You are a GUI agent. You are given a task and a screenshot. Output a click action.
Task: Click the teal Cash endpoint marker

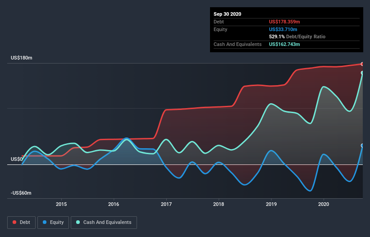[362, 73]
